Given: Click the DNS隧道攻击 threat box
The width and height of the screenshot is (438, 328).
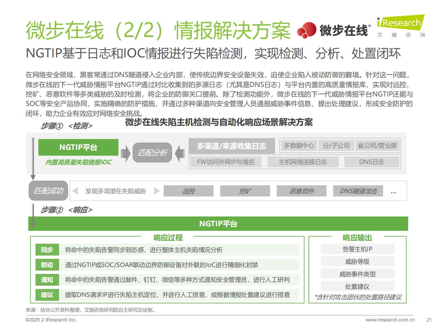Looking at the screenshot, I should [x=358, y=191].
